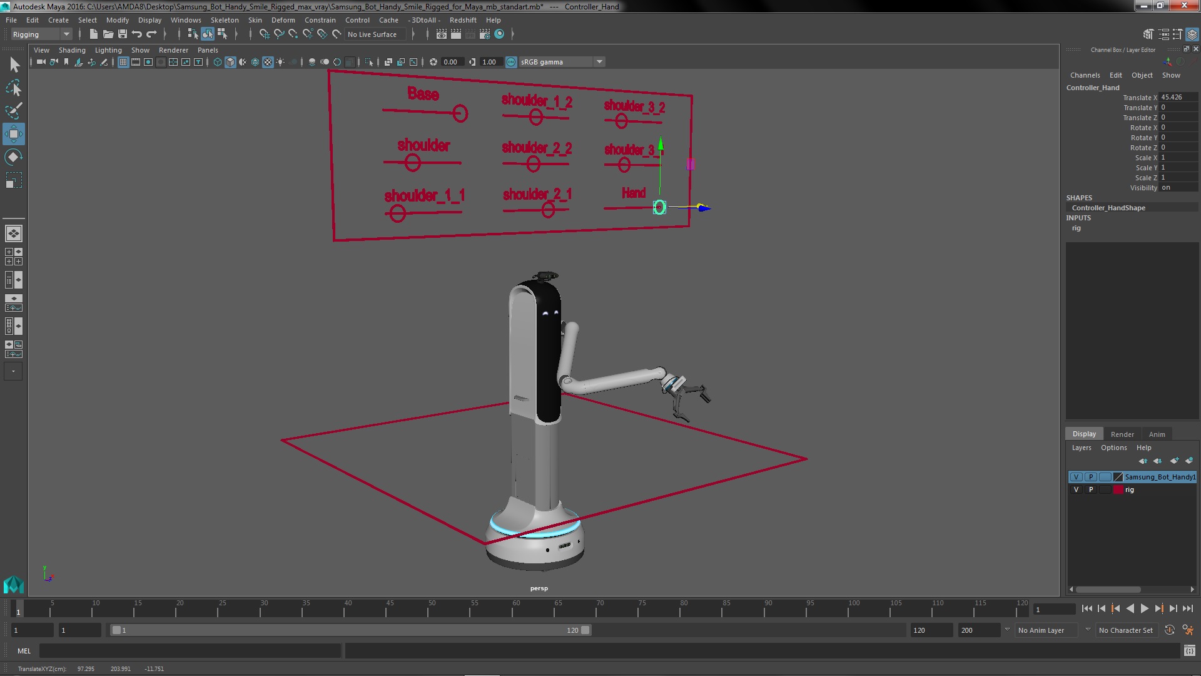1201x676 pixels.
Task: Select Controller_HandShape node
Action: tap(1108, 208)
